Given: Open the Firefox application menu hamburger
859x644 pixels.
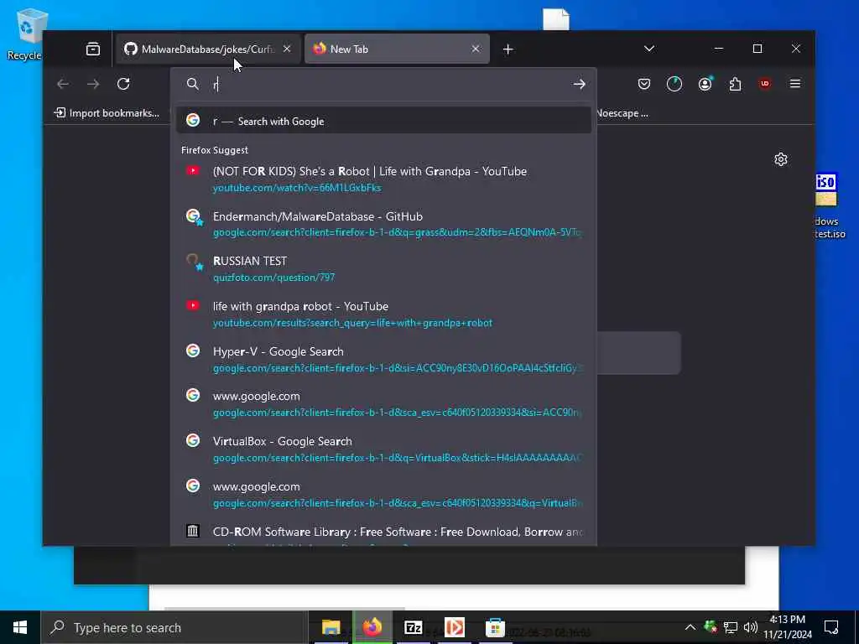Looking at the screenshot, I should pyautogui.click(x=795, y=84).
